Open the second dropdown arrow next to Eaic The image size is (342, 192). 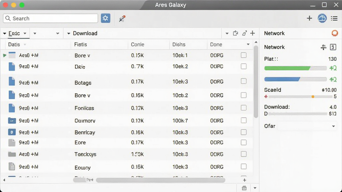pyautogui.click(x=35, y=34)
